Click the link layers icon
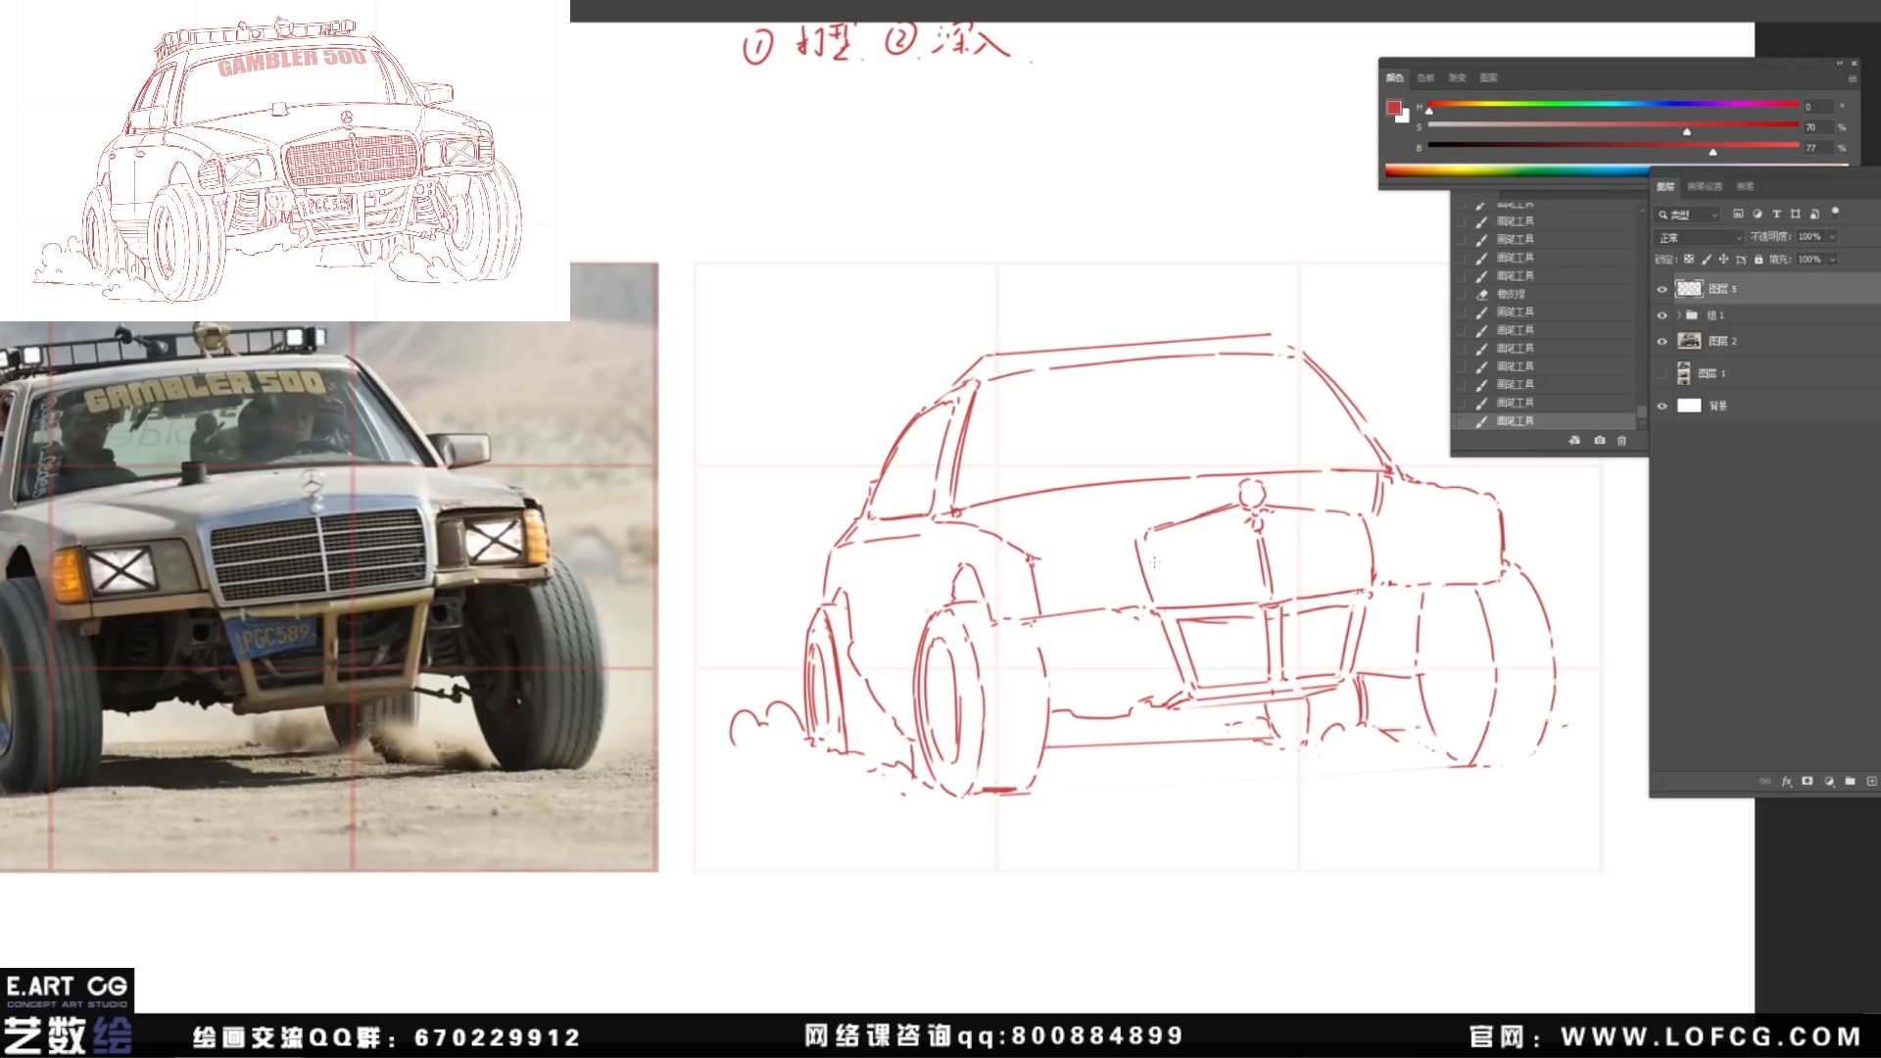The height and width of the screenshot is (1058, 1881). [x=1764, y=782]
